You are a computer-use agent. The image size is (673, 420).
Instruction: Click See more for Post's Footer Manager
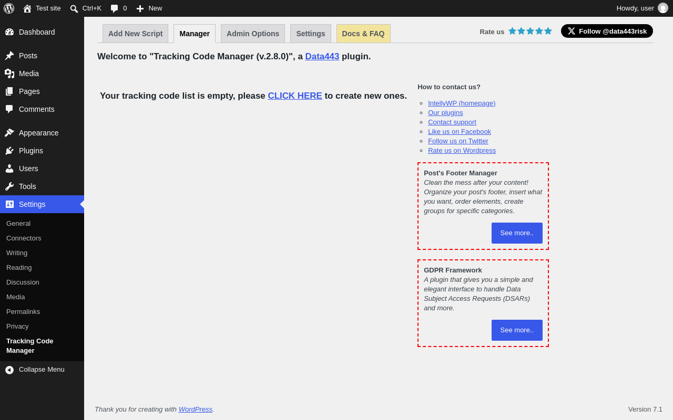point(517,233)
